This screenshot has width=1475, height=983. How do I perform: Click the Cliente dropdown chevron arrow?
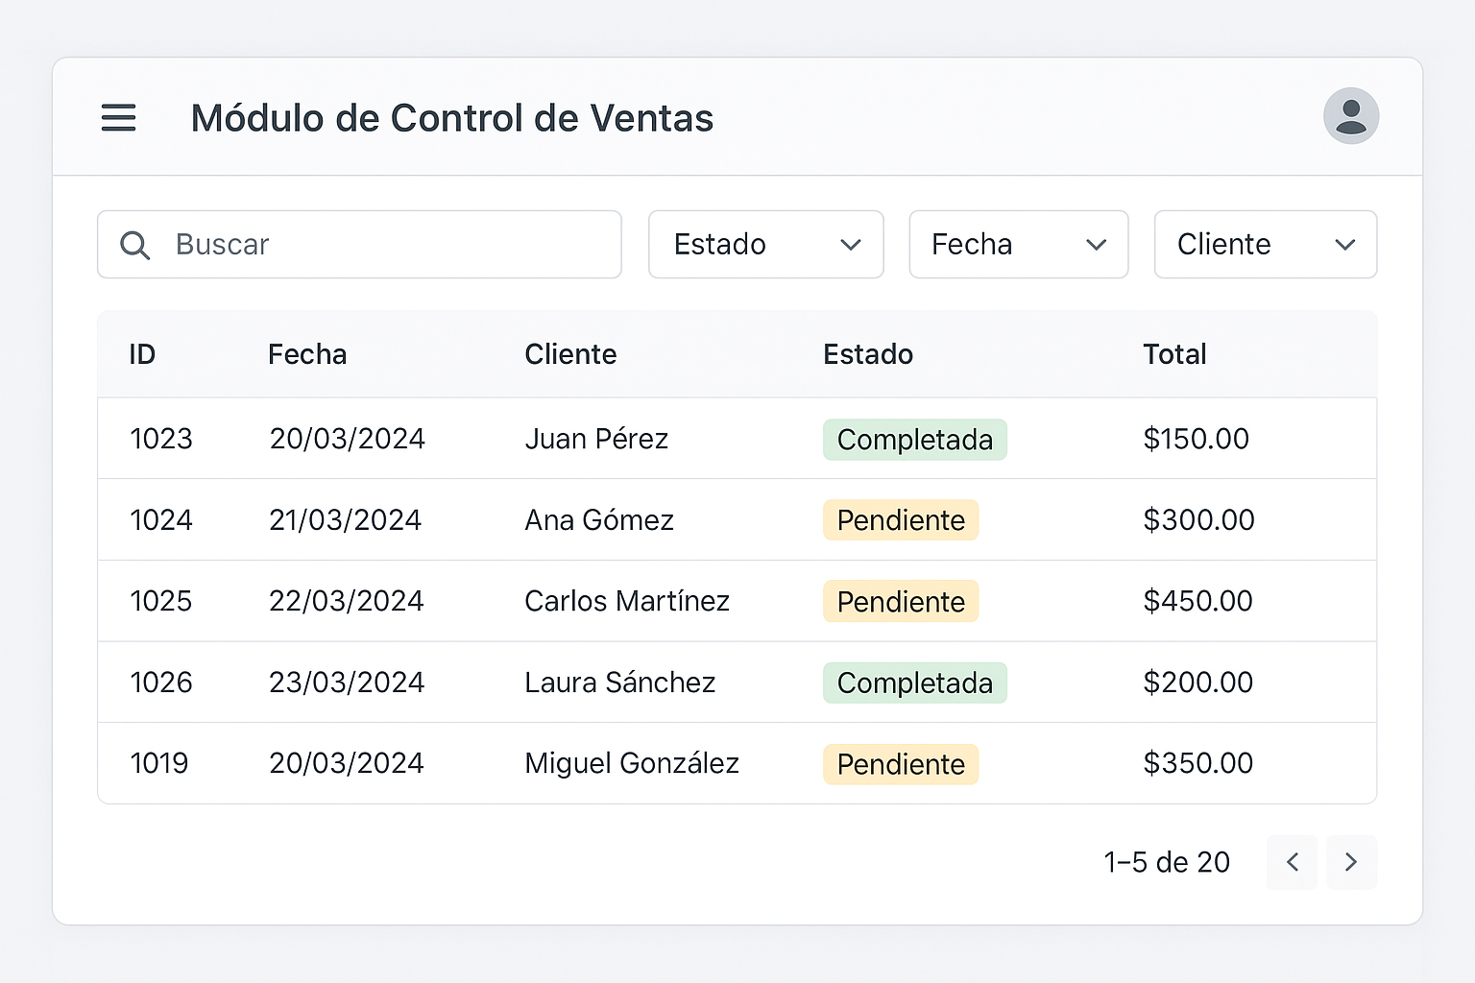click(x=1344, y=245)
